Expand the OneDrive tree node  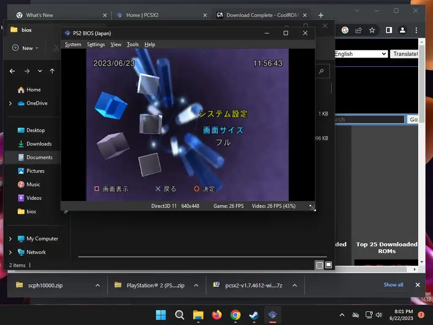pos(11,103)
